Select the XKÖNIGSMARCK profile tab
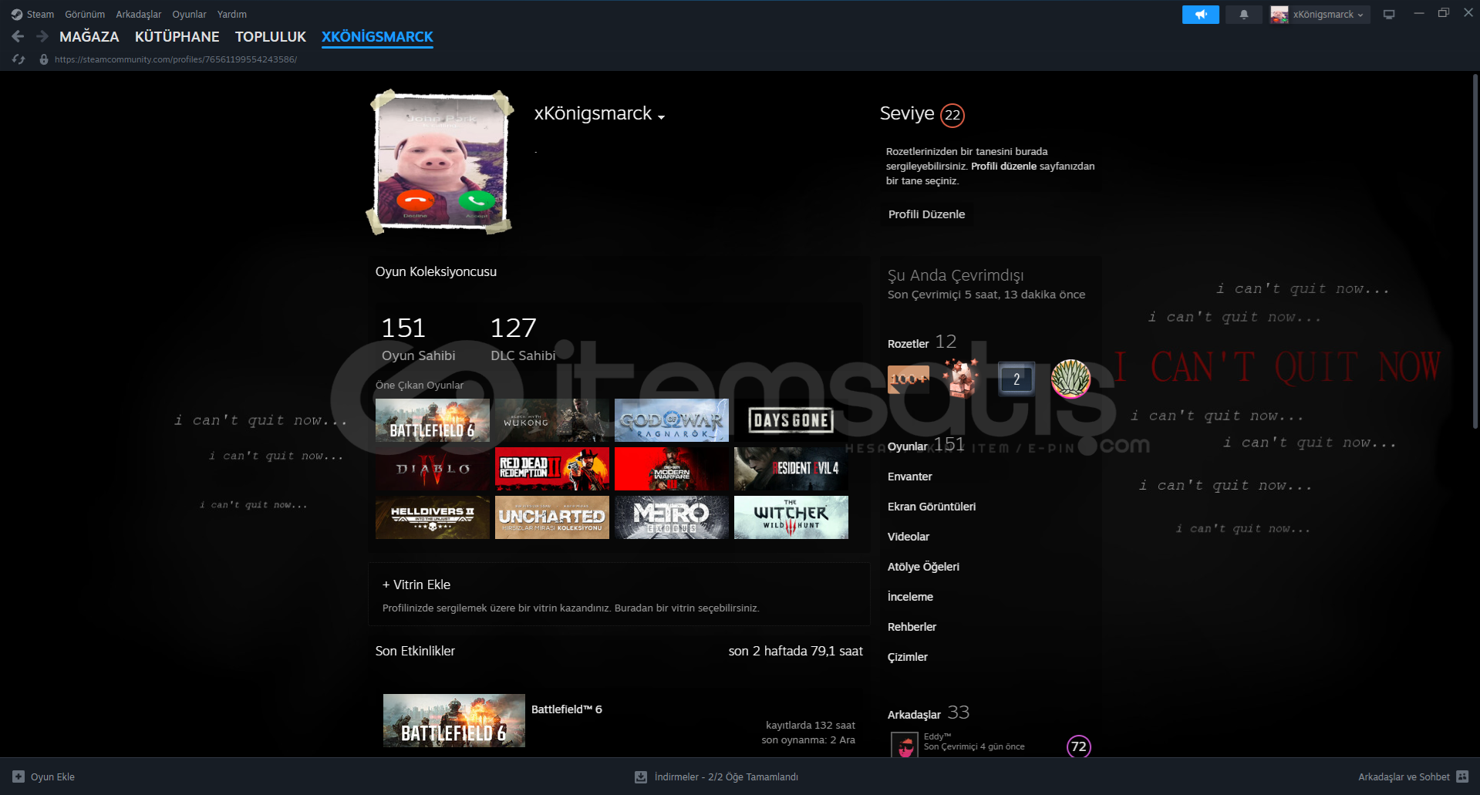1480x795 pixels. click(377, 36)
